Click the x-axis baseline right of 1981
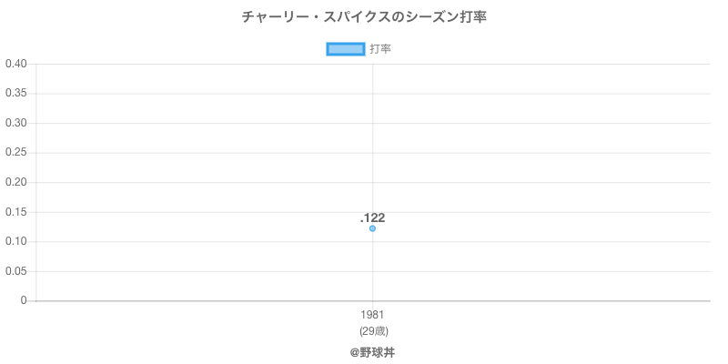 coord(546,300)
